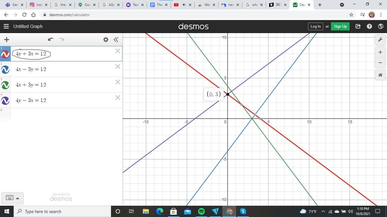Reload the Desmos page
The height and width of the screenshot is (217, 387).
[x=24, y=15]
